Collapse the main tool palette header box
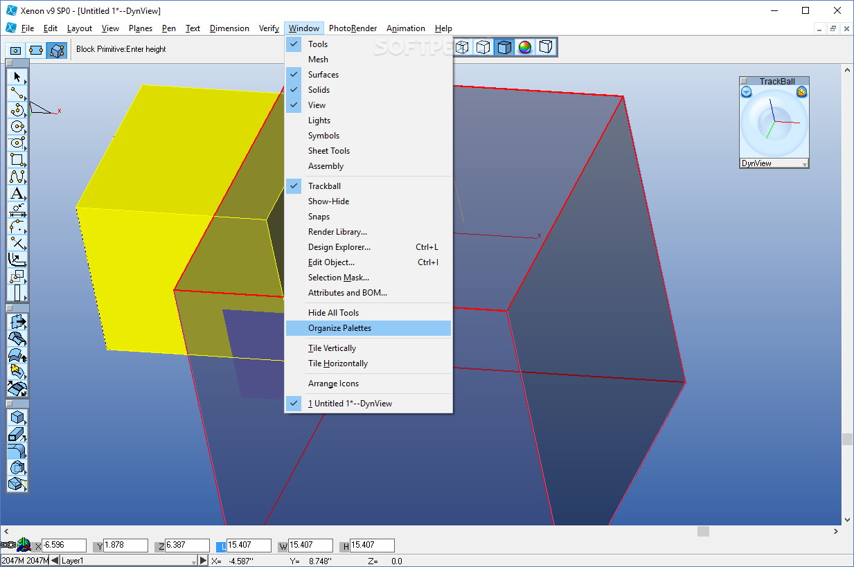 [x=10, y=62]
